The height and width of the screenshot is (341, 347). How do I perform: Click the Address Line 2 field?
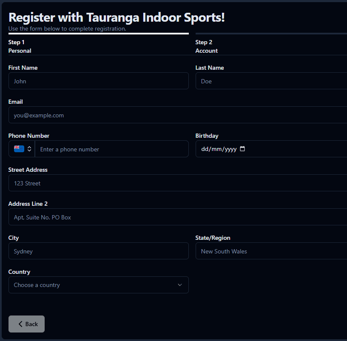click(x=178, y=217)
